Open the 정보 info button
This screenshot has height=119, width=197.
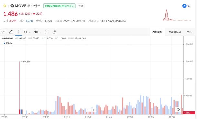point(80,6)
